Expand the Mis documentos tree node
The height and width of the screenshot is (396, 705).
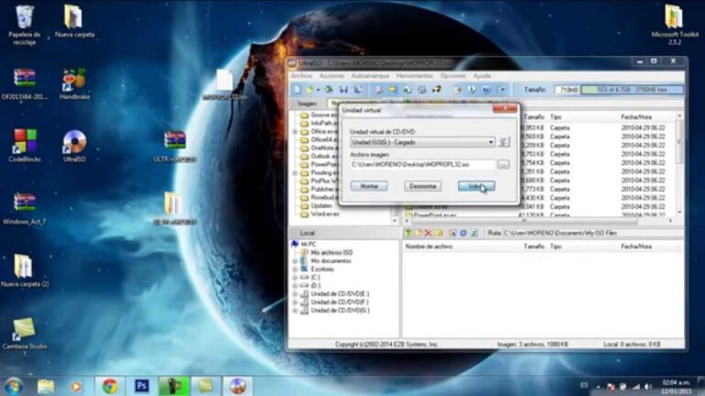pyautogui.click(x=295, y=261)
